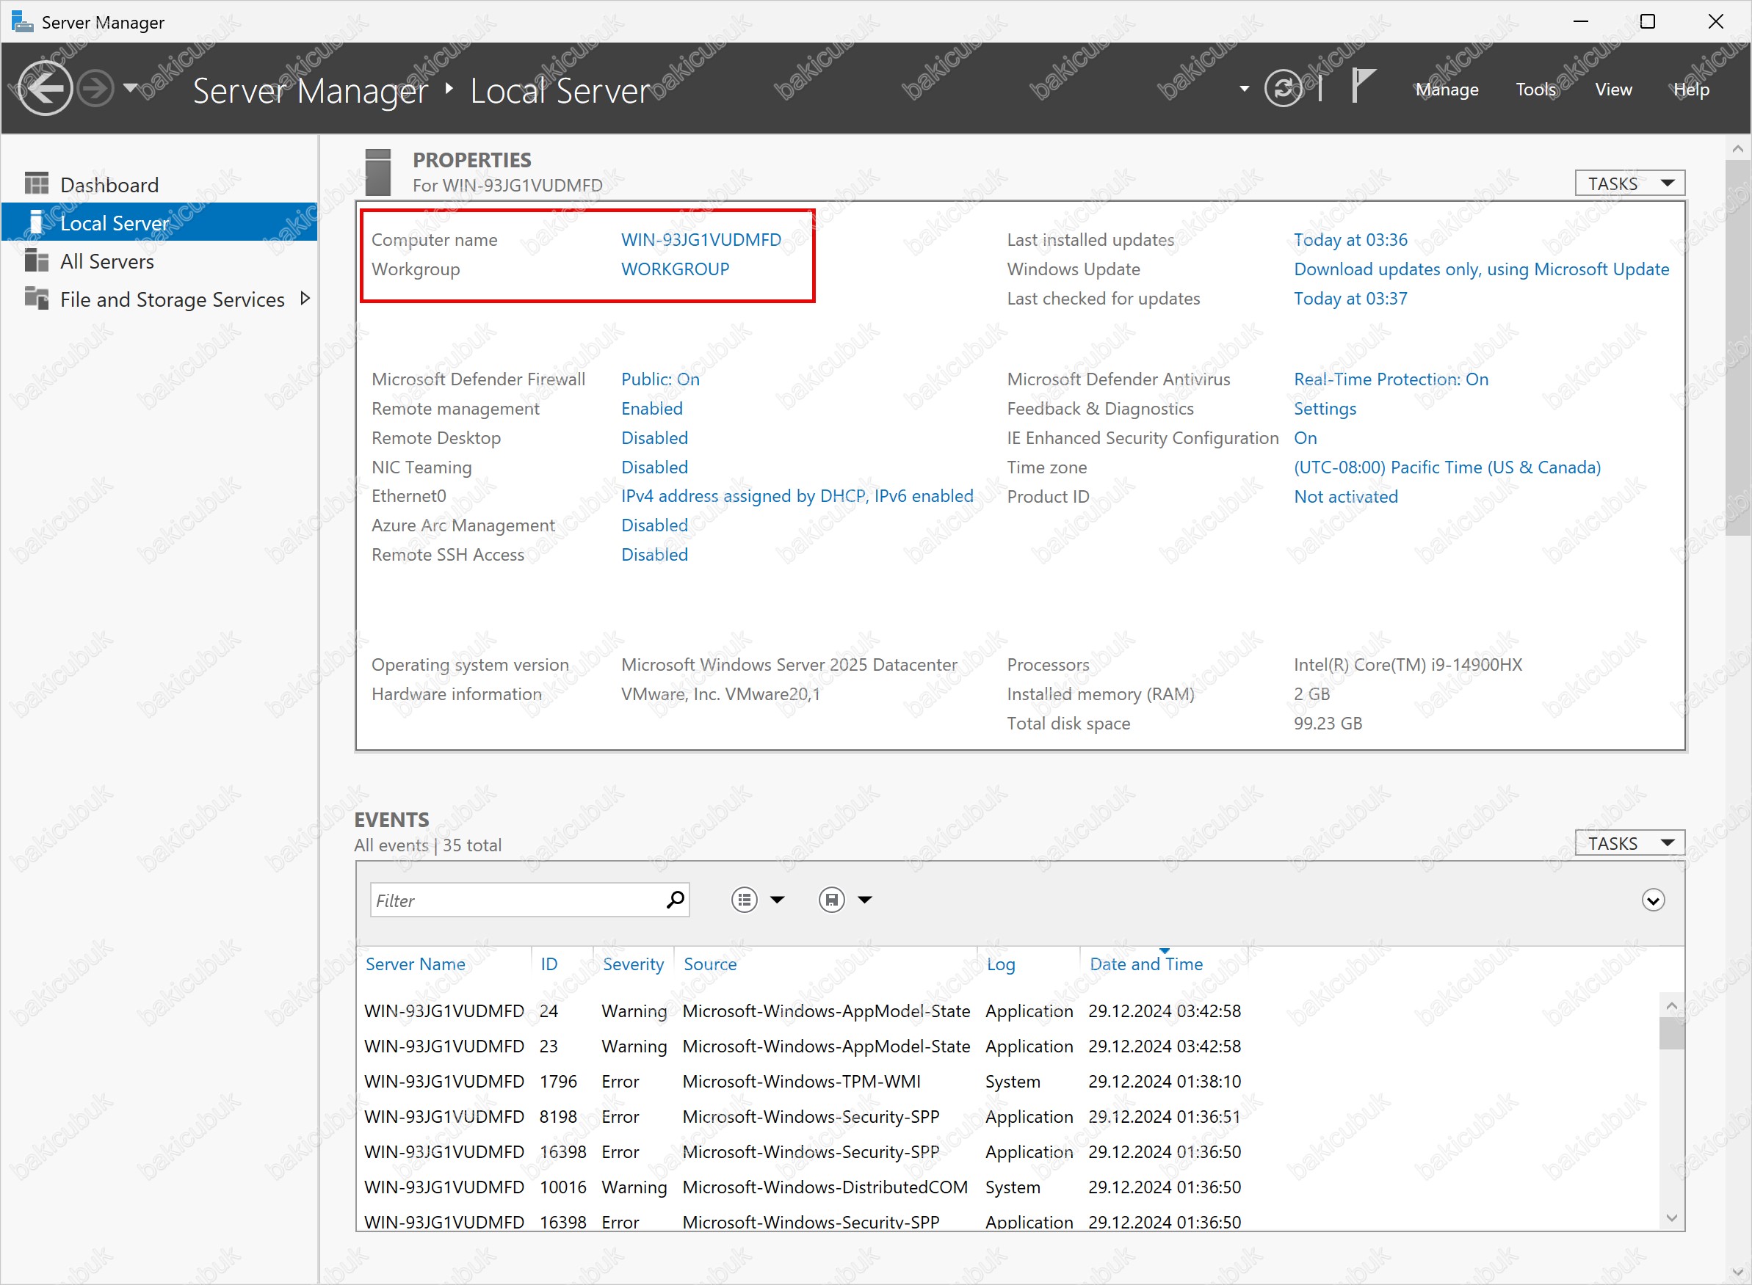Click Firewall status Public: On
This screenshot has height=1285, width=1752.
660,379
